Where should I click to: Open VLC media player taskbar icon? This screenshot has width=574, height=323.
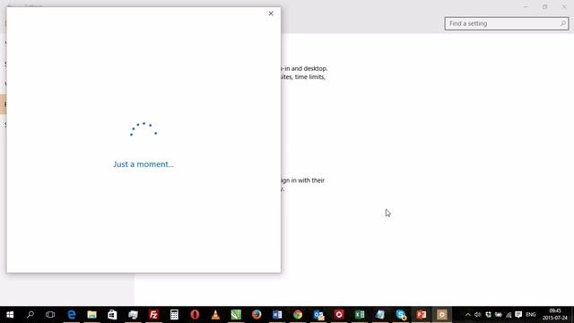[x=215, y=315]
